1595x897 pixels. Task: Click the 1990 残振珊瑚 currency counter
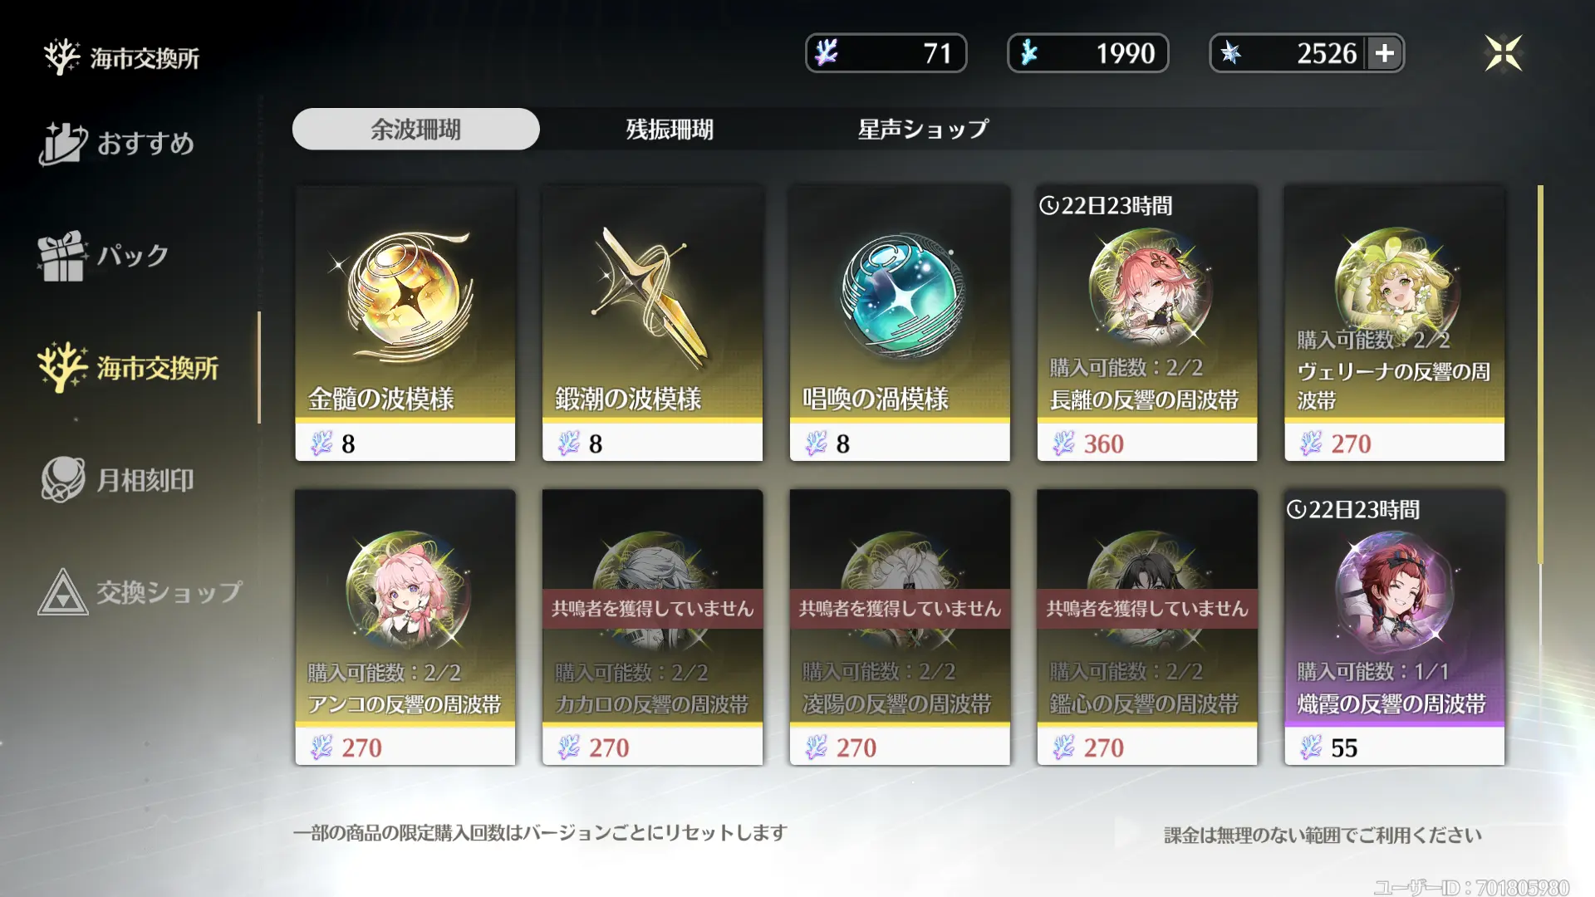tap(1087, 53)
